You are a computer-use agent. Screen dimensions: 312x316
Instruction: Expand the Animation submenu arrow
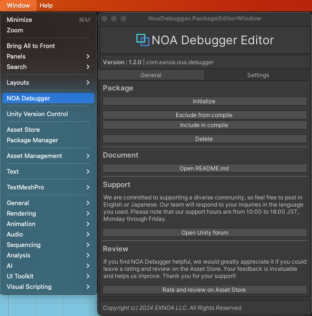click(88, 224)
